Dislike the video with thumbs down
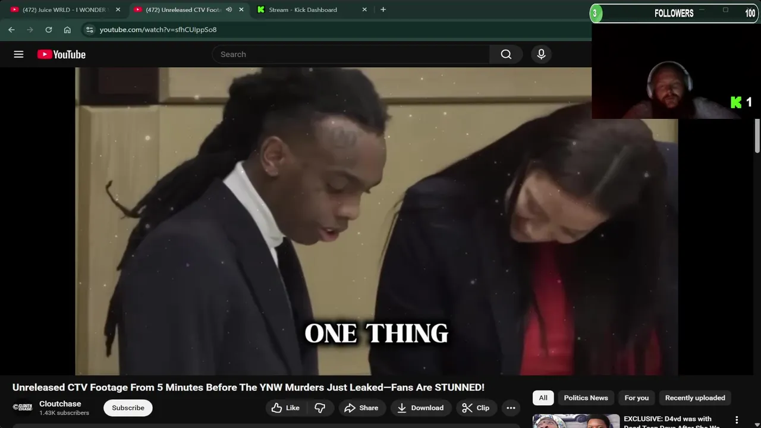The width and height of the screenshot is (761, 428). point(320,408)
